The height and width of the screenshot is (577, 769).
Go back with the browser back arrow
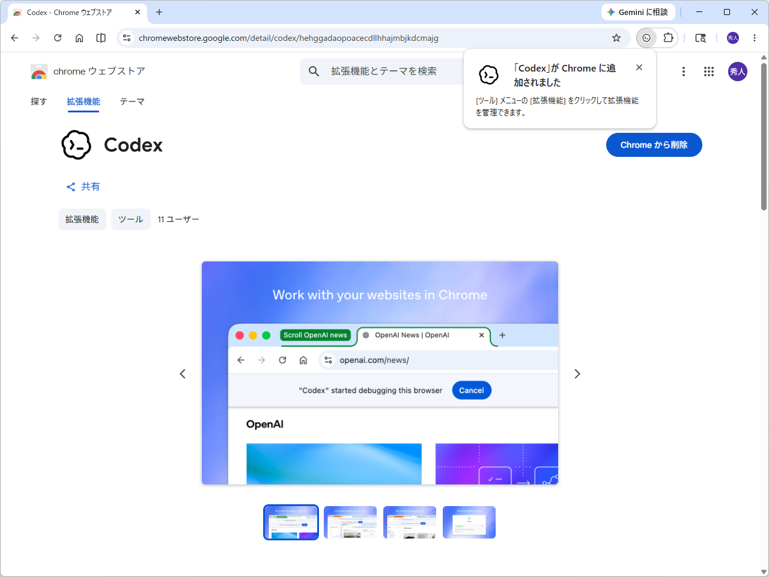point(14,38)
